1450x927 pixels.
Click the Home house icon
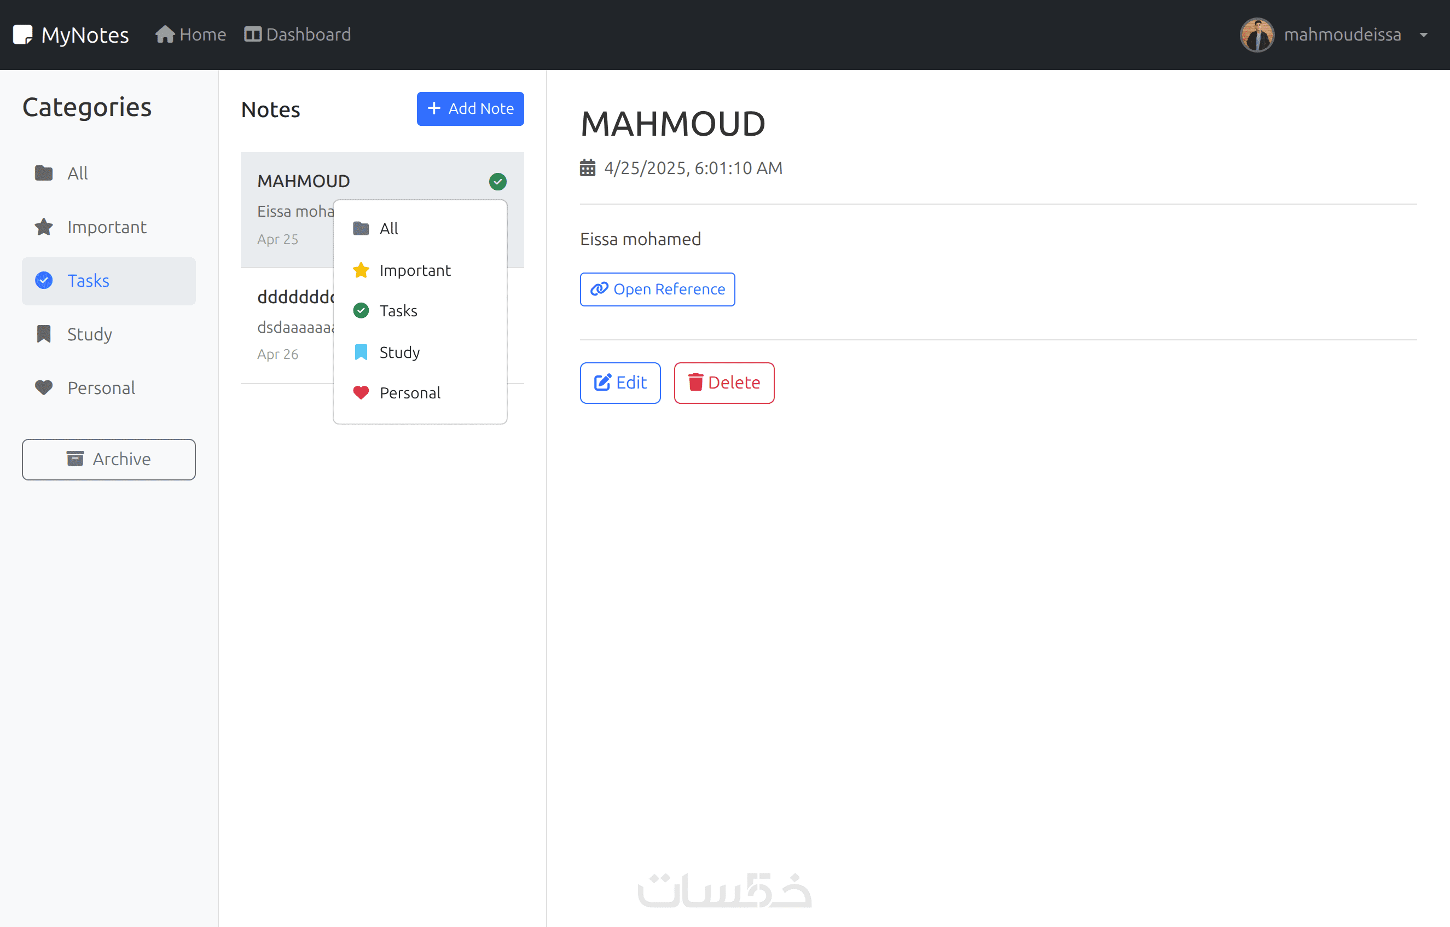coord(164,34)
